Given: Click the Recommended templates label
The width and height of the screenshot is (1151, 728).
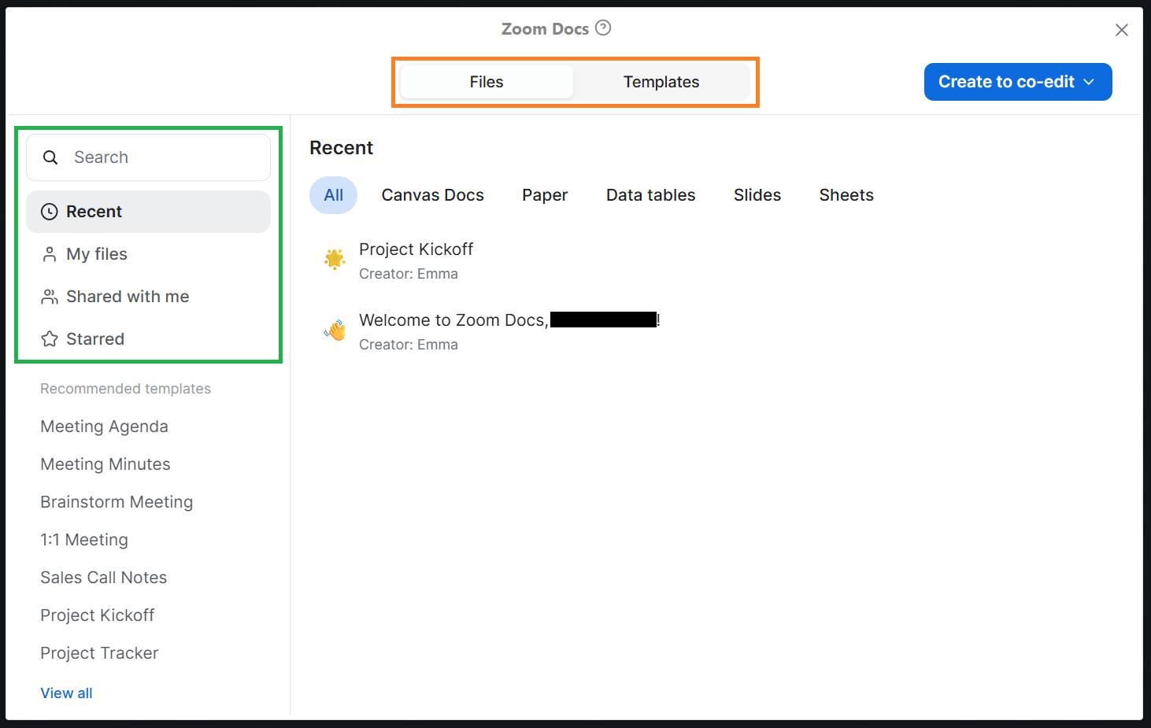Looking at the screenshot, I should tap(126, 389).
